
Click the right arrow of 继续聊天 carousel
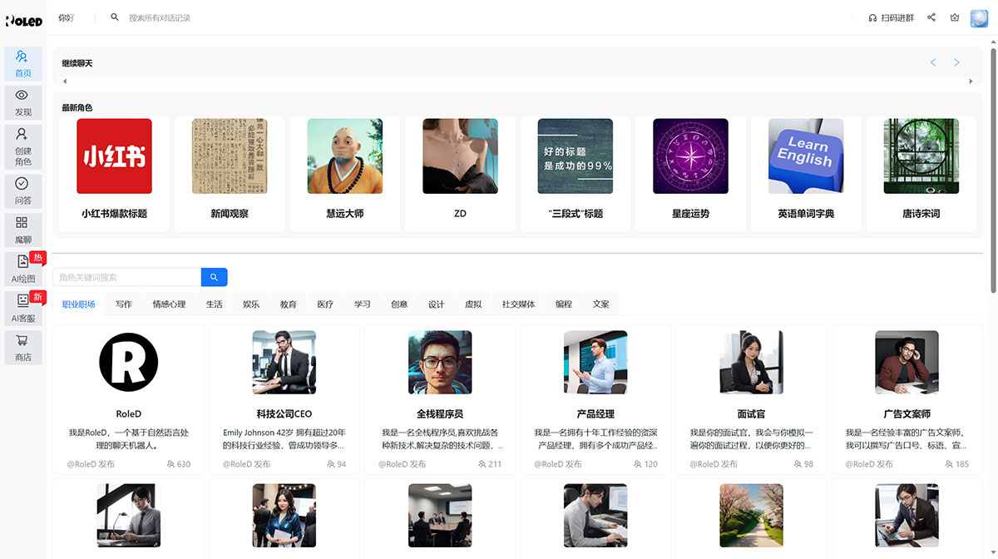[956, 62]
